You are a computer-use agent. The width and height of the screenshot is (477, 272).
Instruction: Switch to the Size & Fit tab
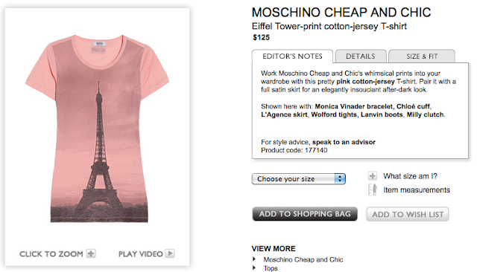pos(422,56)
